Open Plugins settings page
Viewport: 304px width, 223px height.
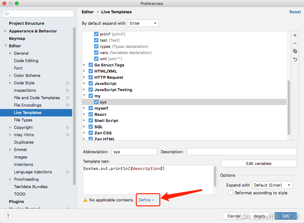(x=16, y=201)
